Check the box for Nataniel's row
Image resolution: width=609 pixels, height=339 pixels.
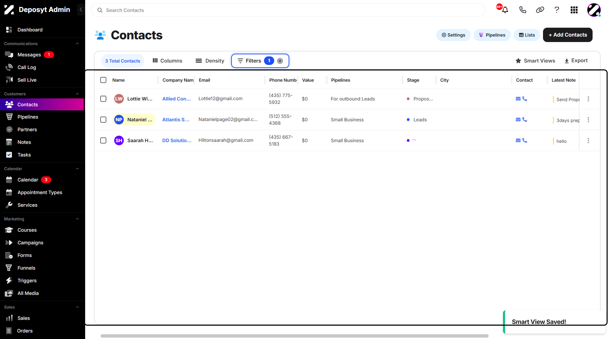pyautogui.click(x=103, y=120)
